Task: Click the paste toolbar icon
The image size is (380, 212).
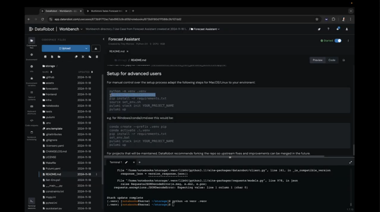Action: 90,57
